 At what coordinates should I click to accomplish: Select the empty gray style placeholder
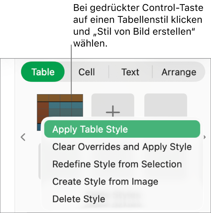166,105
